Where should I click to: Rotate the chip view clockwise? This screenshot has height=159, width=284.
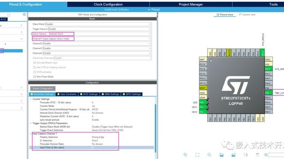[x=221, y=155]
